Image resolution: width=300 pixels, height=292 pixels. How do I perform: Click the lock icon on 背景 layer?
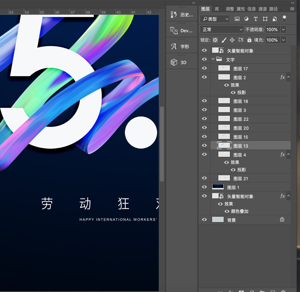pos(282,219)
